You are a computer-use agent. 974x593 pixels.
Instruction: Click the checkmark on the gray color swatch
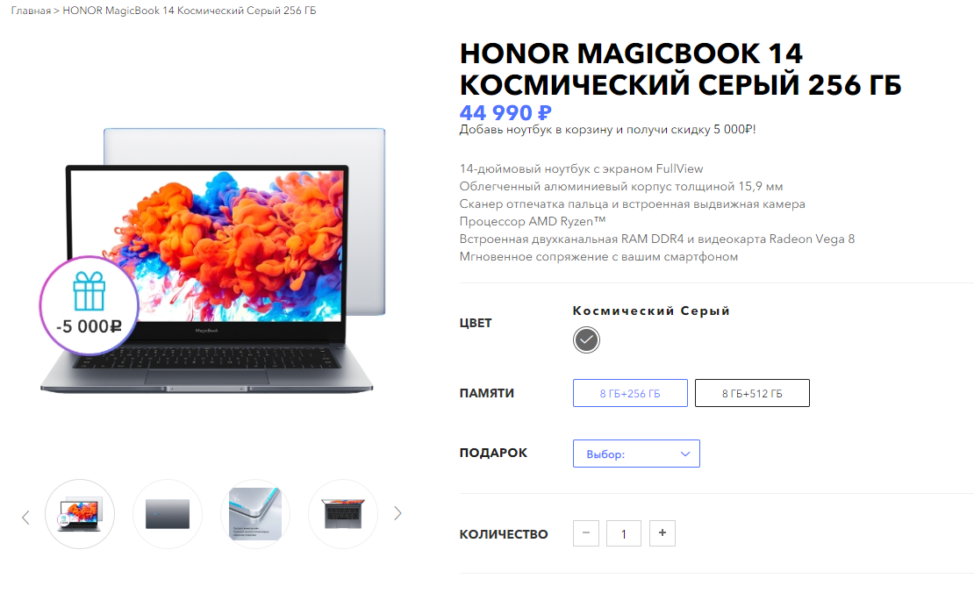click(x=586, y=339)
